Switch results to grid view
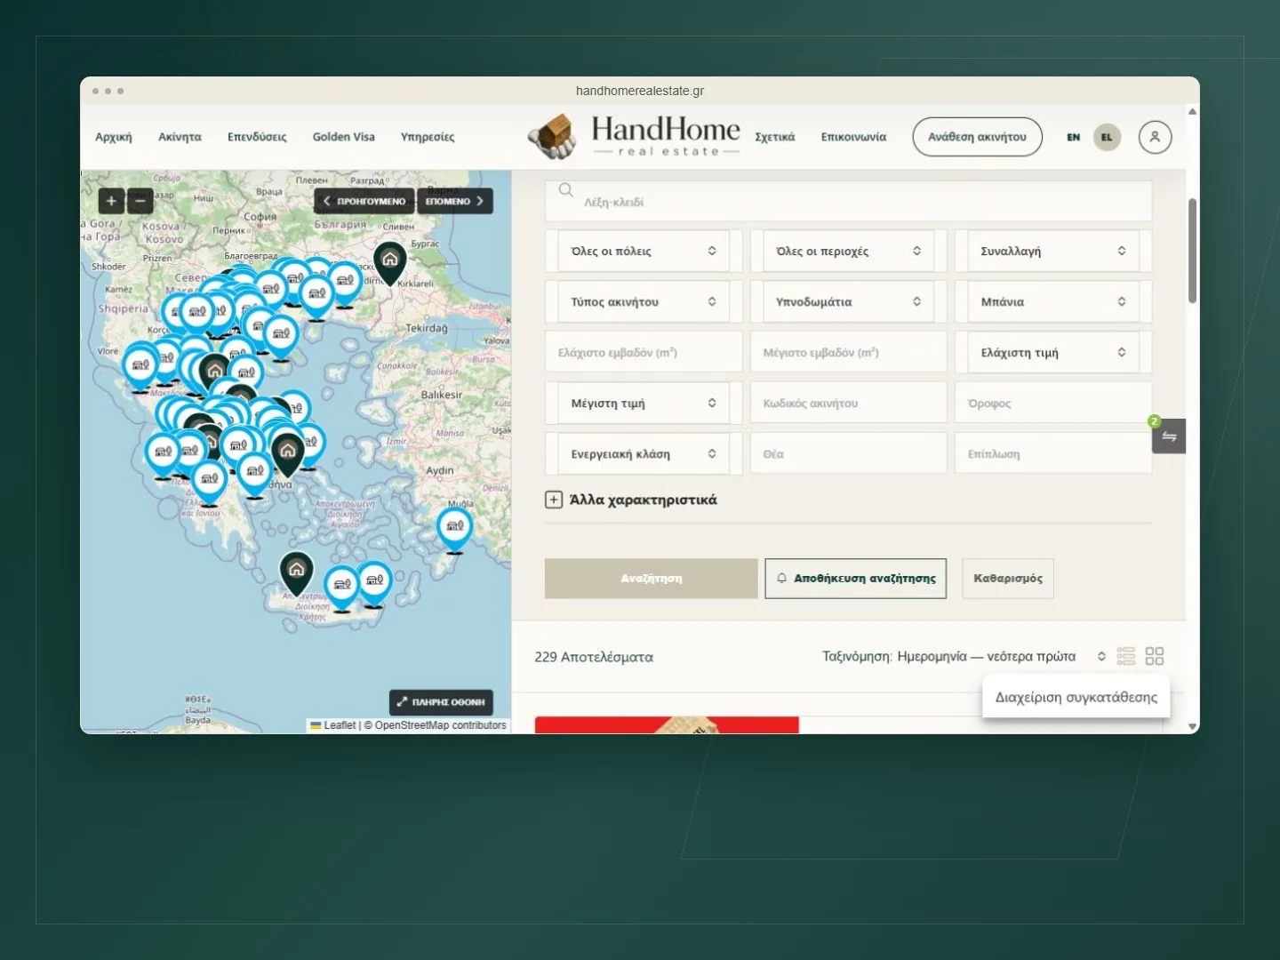This screenshot has width=1280, height=960. (x=1155, y=656)
